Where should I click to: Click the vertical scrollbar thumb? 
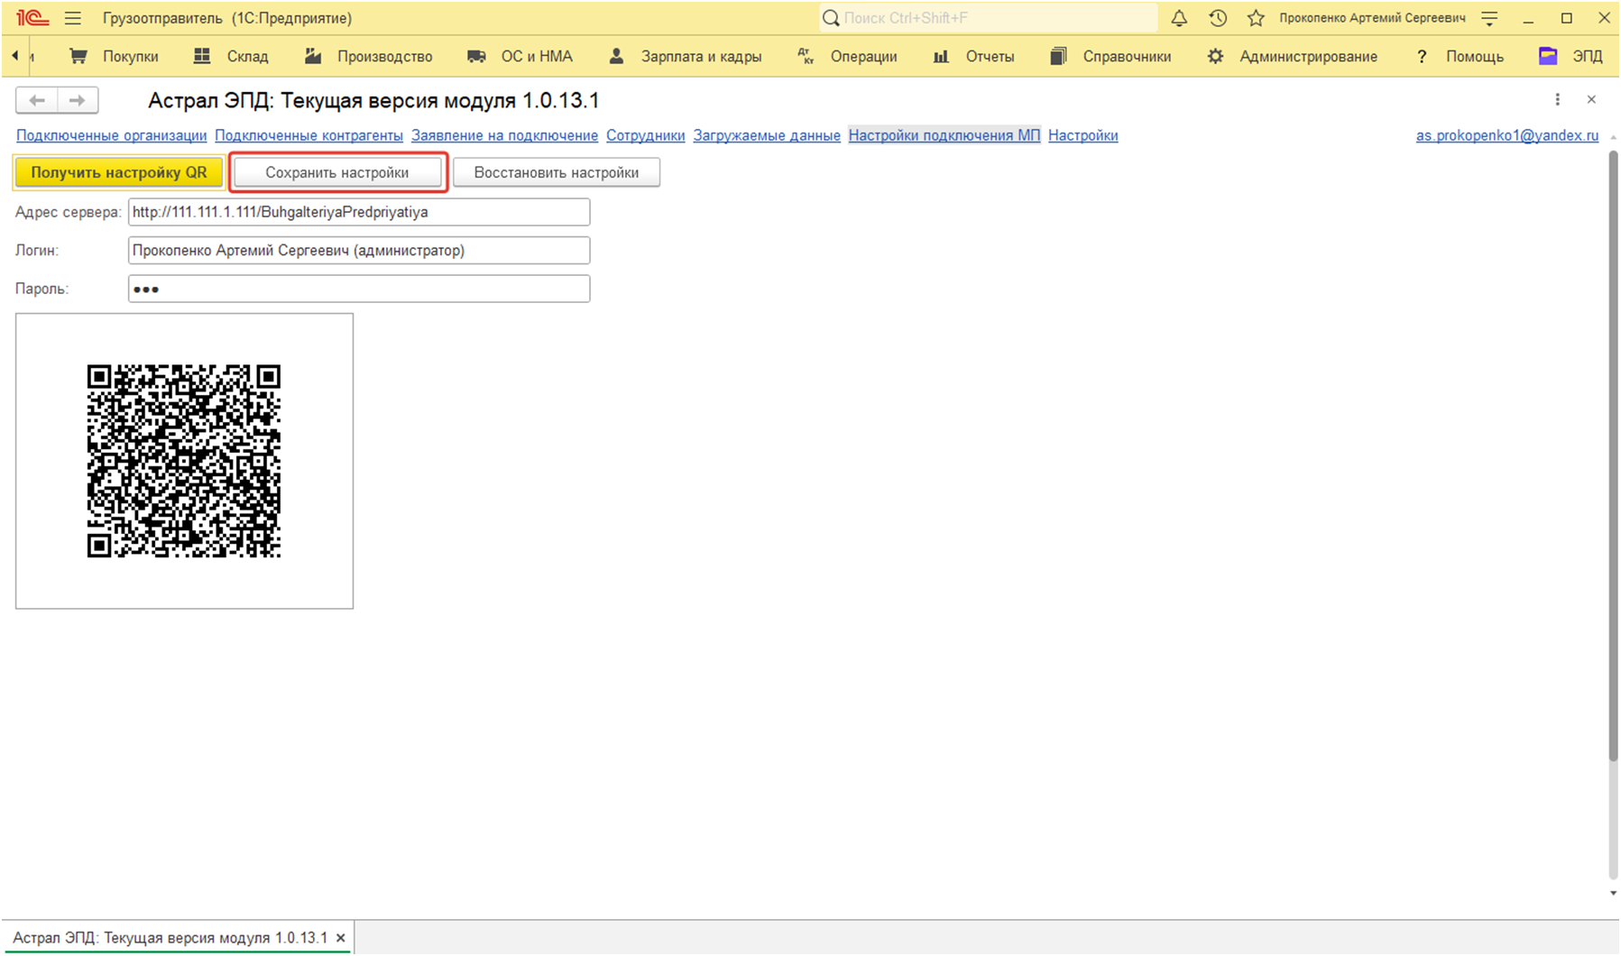[x=1613, y=455]
